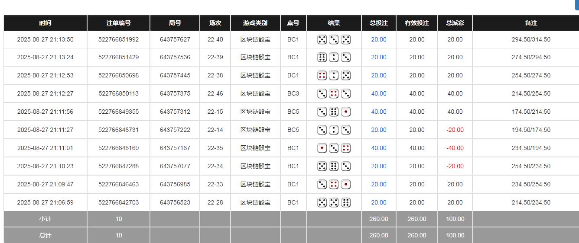This screenshot has width=579, height=243.
Task: Click the first die in row 22-35
Action: tap(322, 148)
